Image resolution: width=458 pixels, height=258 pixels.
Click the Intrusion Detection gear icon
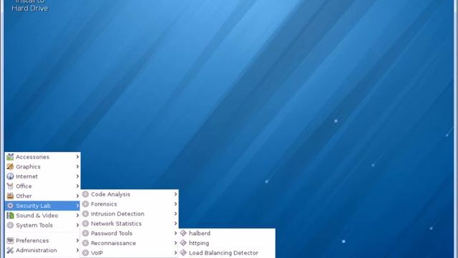85,214
